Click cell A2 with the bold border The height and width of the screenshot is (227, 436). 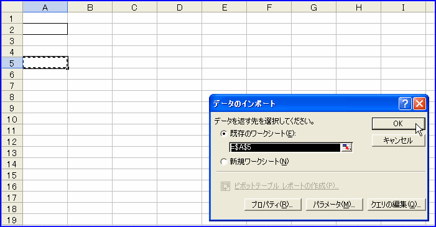pos(45,29)
